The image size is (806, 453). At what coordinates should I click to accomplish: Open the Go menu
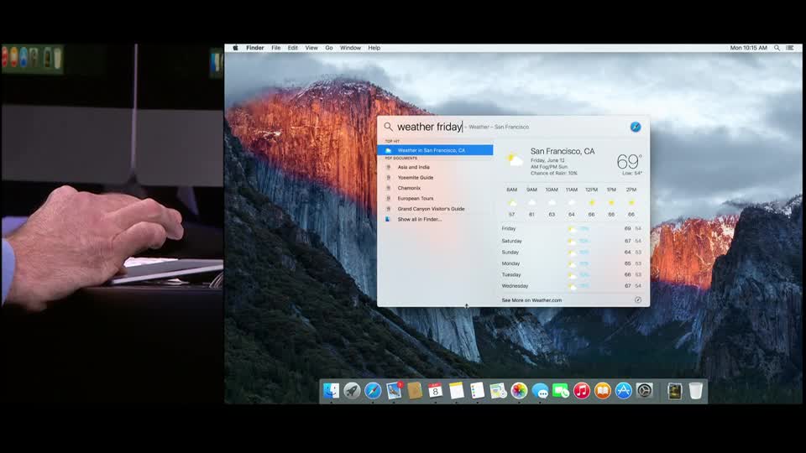pyautogui.click(x=329, y=48)
